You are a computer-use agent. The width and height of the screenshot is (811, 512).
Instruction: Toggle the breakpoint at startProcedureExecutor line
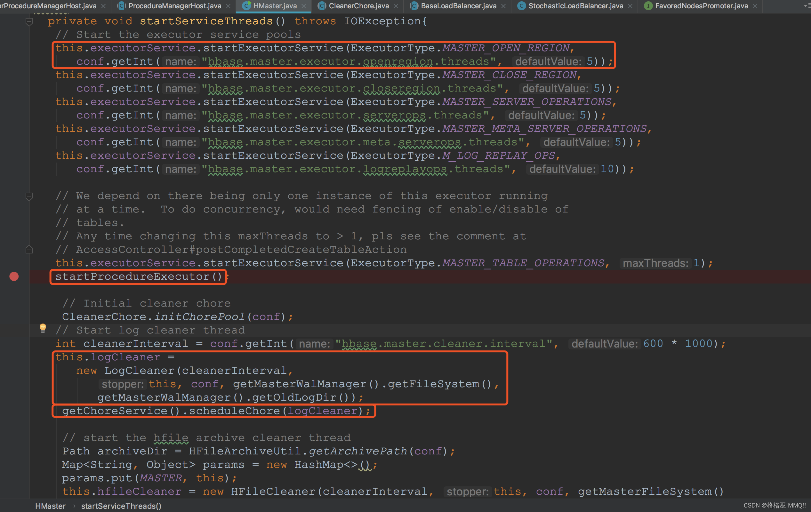click(x=14, y=276)
